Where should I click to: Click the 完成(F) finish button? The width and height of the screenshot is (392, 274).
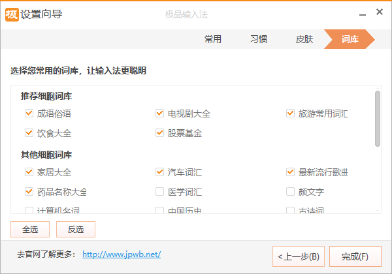(x=355, y=256)
